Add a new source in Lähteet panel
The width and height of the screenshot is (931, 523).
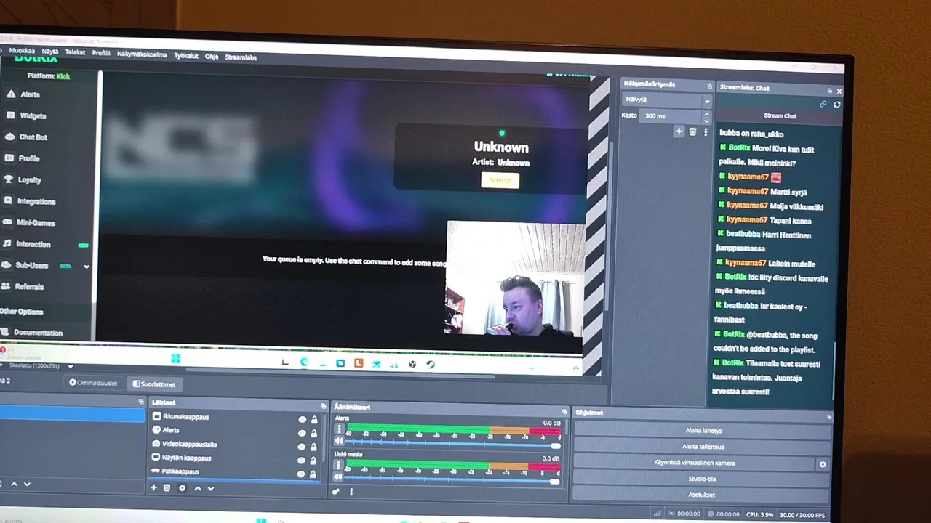pyautogui.click(x=153, y=488)
